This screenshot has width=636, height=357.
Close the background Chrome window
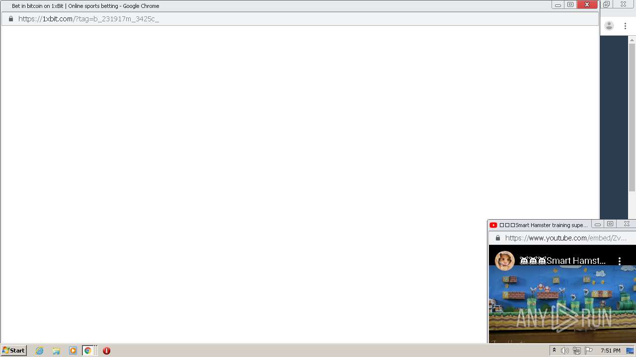click(624, 4)
